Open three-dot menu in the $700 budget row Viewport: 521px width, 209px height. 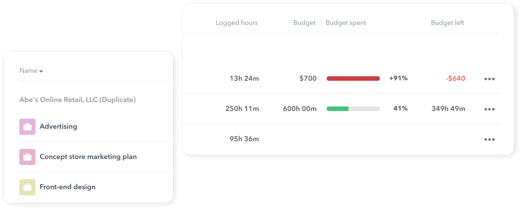(x=490, y=79)
